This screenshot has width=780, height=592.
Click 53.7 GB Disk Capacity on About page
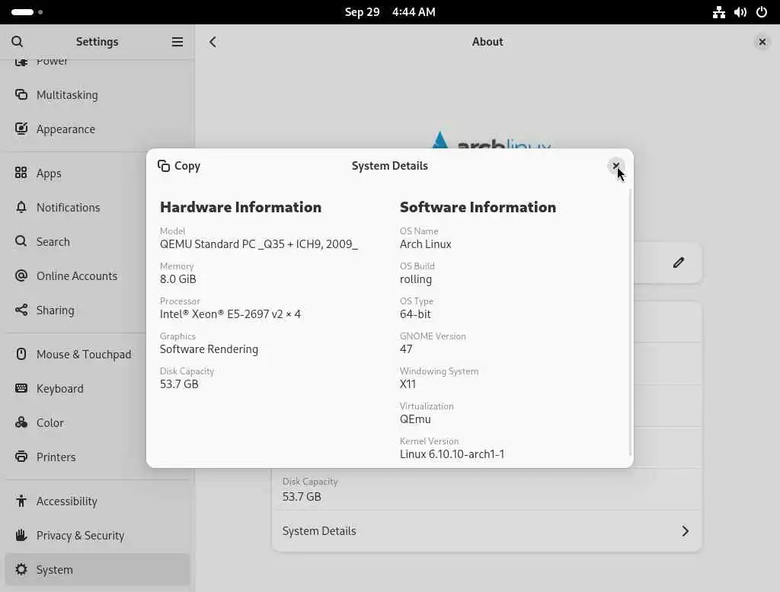[302, 497]
